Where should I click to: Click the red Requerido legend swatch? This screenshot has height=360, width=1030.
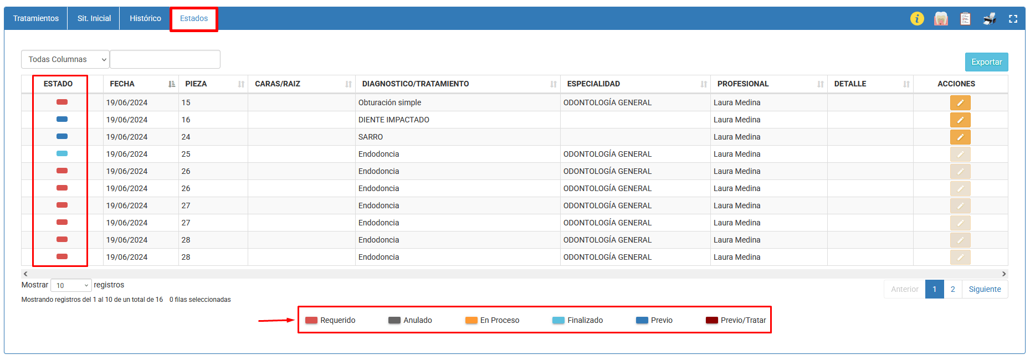pos(311,320)
